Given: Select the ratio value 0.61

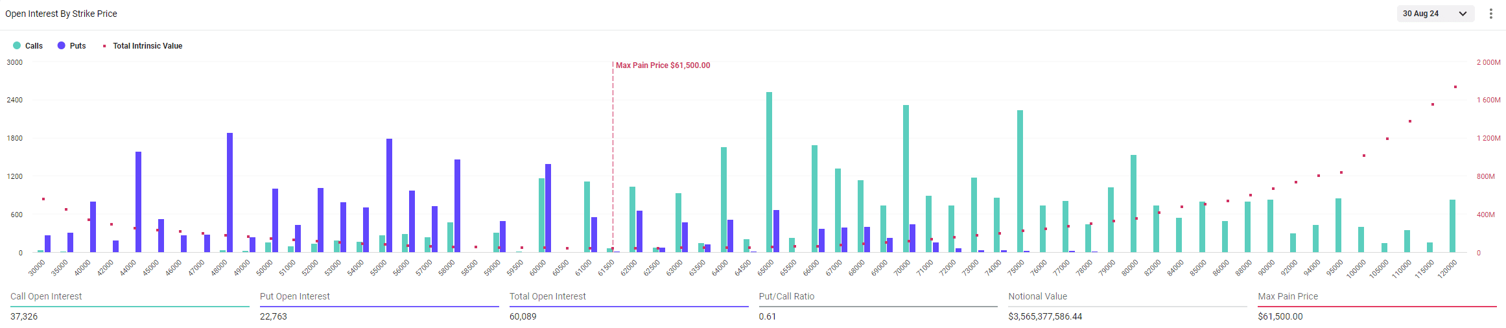Looking at the screenshot, I should pyautogui.click(x=768, y=316).
